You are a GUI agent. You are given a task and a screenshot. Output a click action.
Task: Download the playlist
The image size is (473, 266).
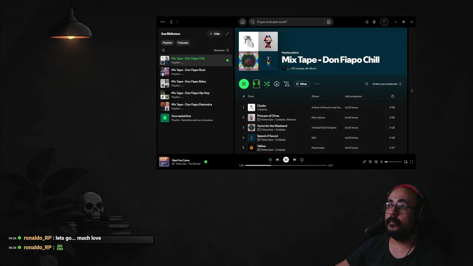(x=276, y=84)
